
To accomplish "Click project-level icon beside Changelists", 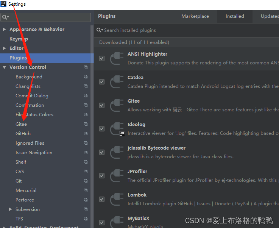I will pos(86,86).
